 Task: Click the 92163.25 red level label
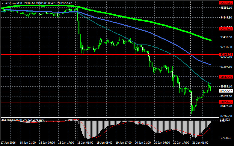tap(226, 55)
